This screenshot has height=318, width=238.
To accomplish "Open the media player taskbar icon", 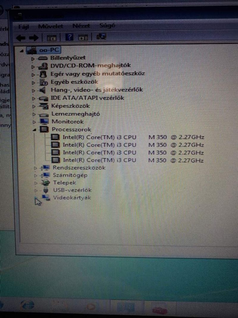I will 91,307.
